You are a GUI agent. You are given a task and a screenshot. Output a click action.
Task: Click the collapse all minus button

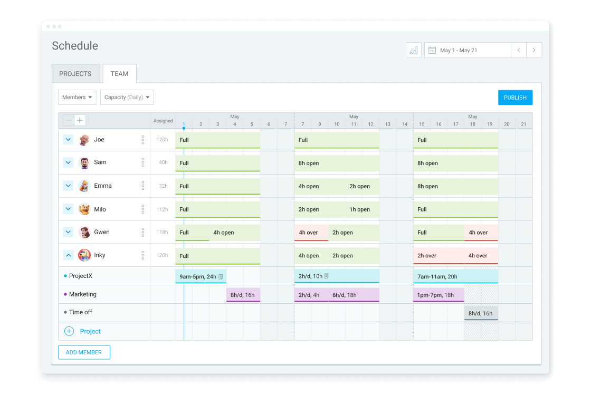click(69, 120)
